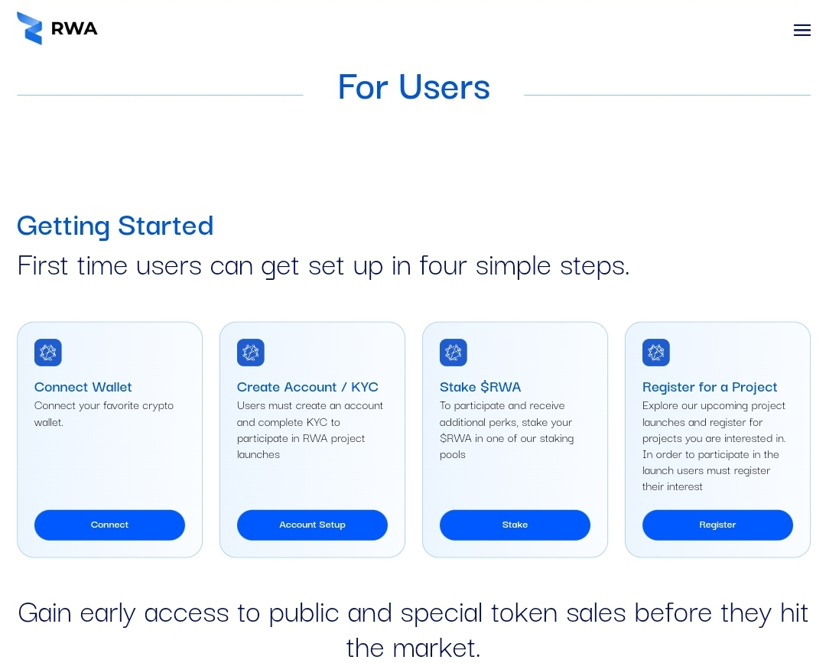Click the icon above Create Account / KYC
The image size is (826, 663).
point(251,353)
